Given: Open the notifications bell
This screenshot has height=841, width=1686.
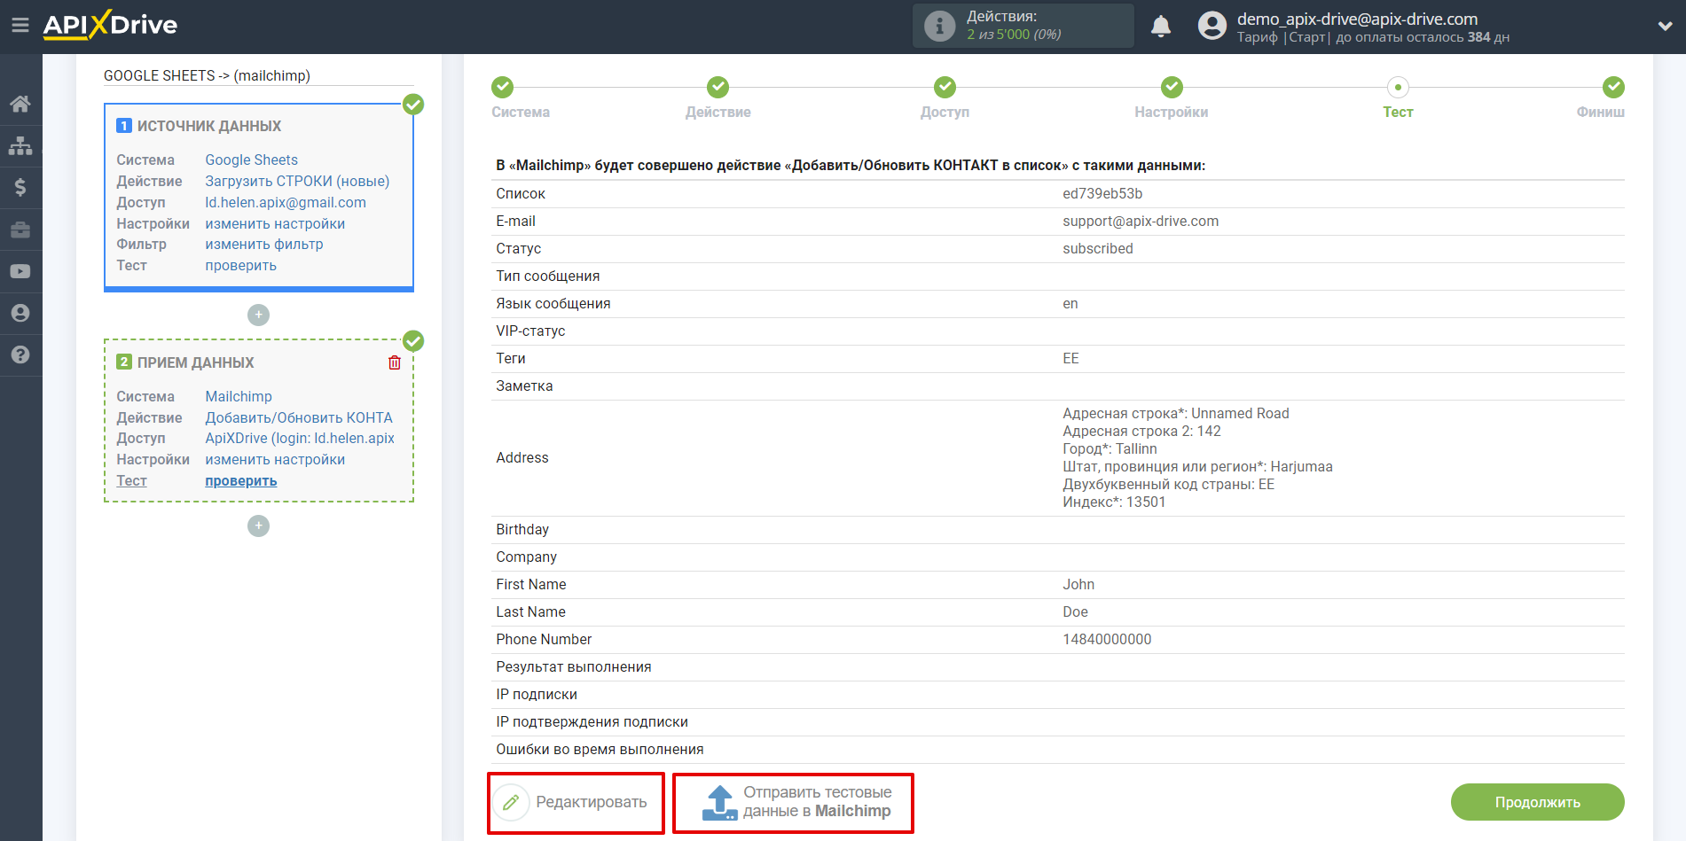Looking at the screenshot, I should tap(1161, 26).
